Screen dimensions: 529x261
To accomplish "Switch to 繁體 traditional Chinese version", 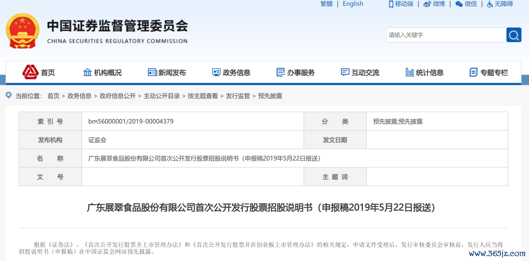I will pyautogui.click(x=327, y=4).
